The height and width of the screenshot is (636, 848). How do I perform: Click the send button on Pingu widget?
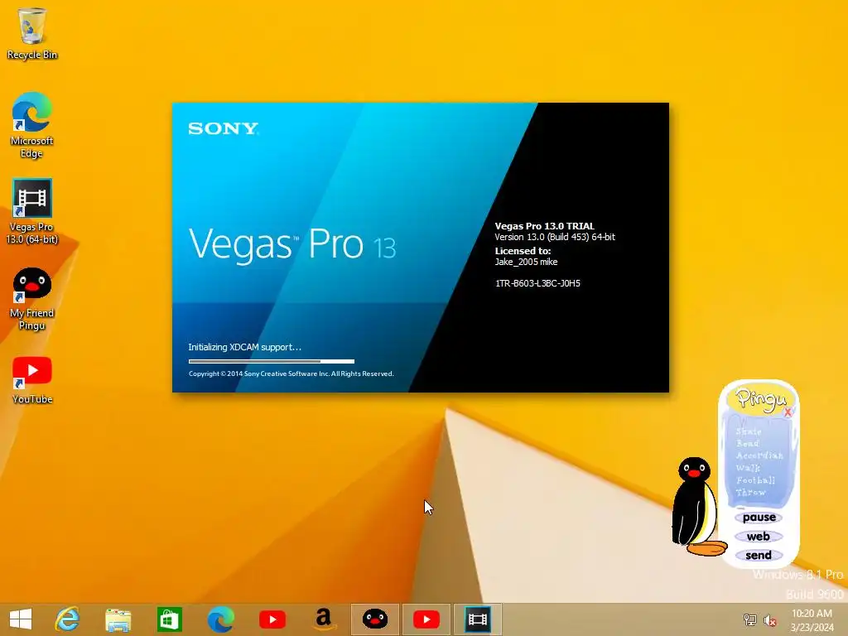click(759, 556)
